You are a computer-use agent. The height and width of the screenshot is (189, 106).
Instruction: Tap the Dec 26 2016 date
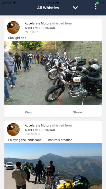[33, 134]
